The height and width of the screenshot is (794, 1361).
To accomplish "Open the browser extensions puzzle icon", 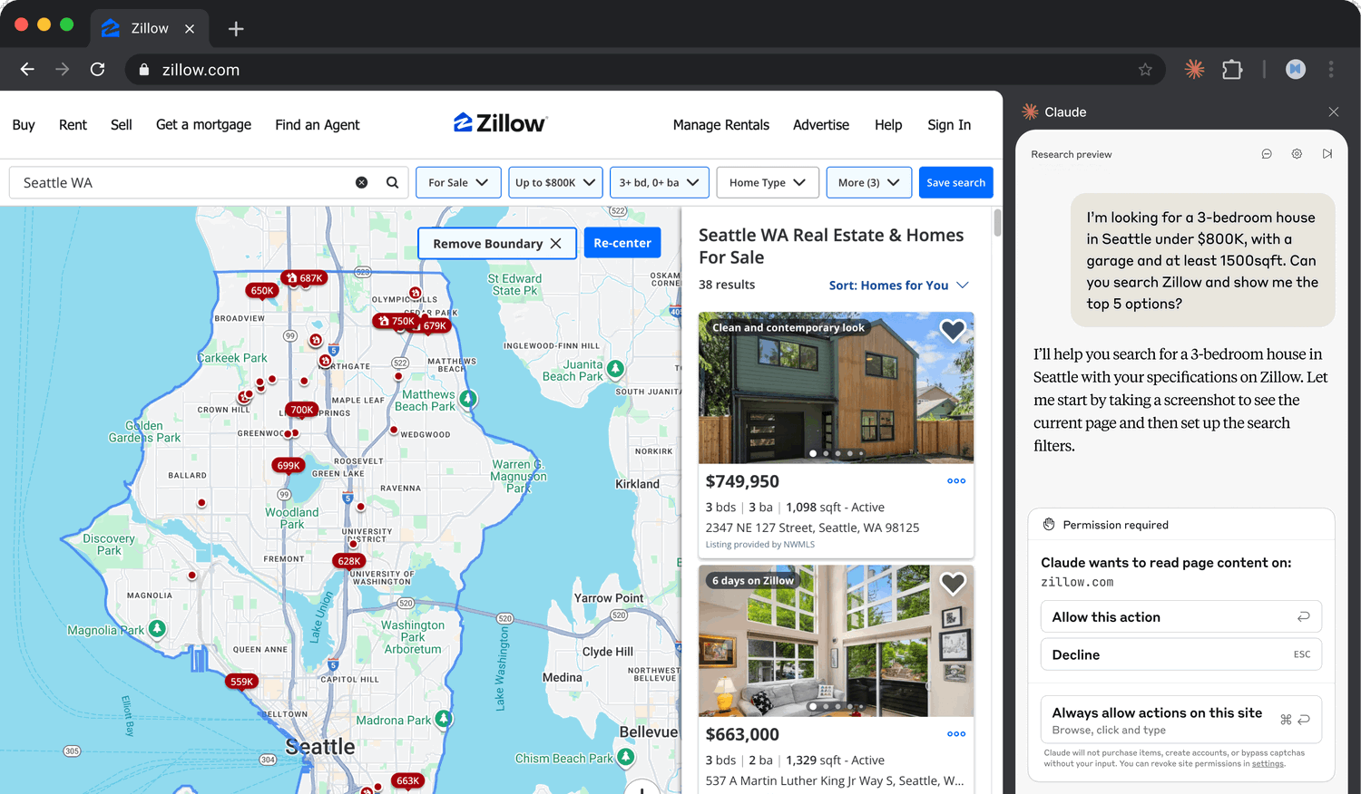I will (1232, 69).
